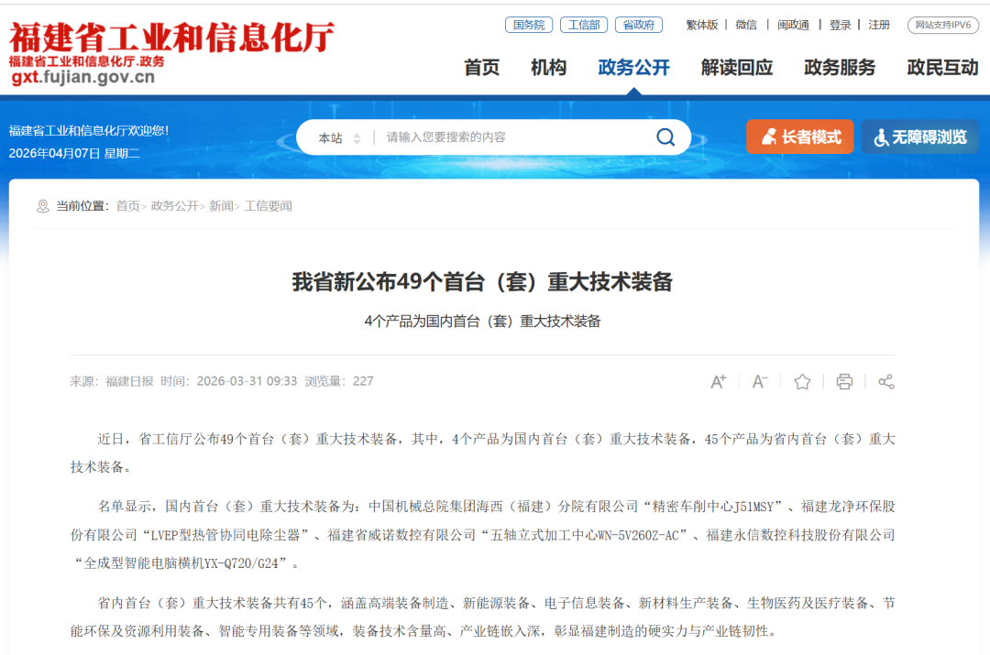This screenshot has height=655, width=990.
Task: Open the 国务院 link button
Action: click(530, 25)
